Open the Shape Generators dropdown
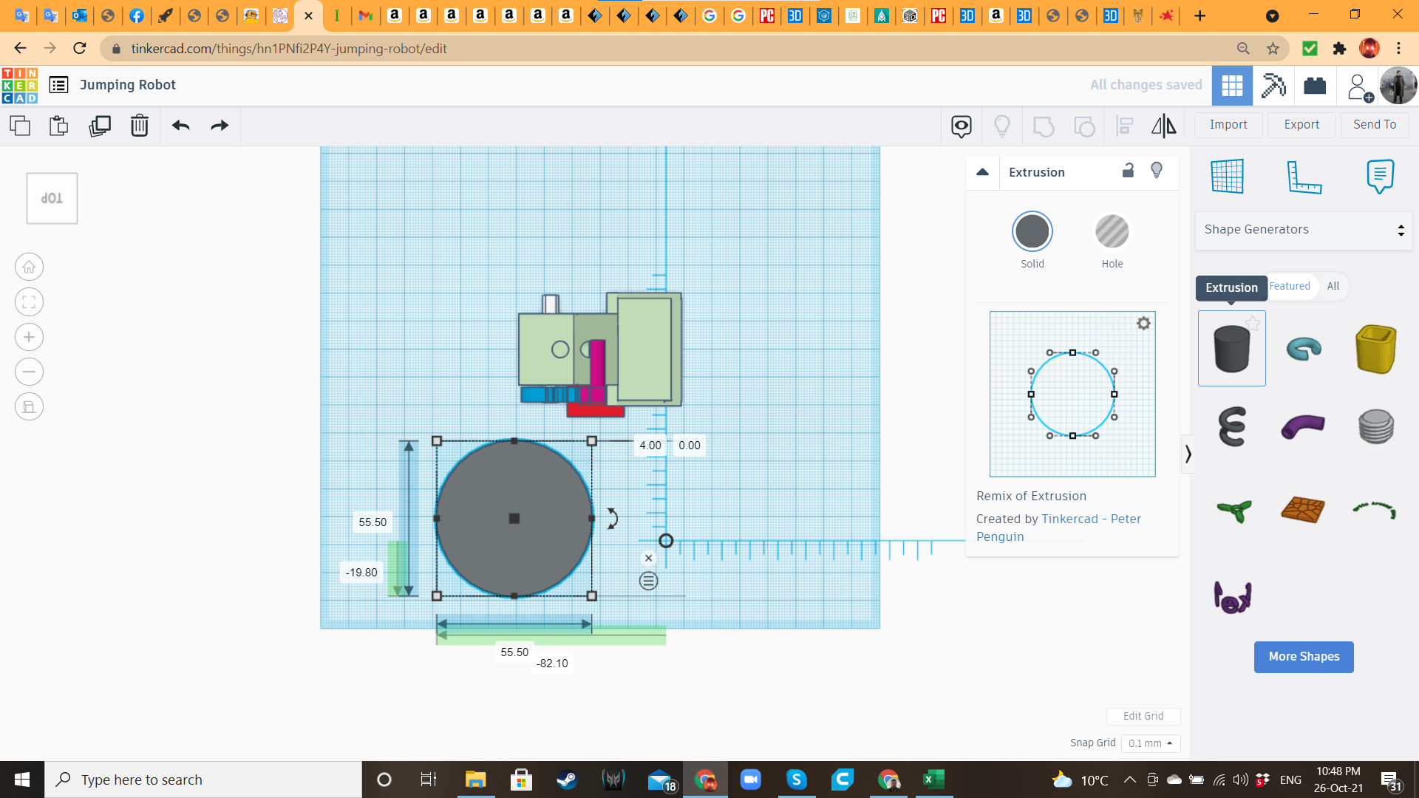Image resolution: width=1419 pixels, height=798 pixels. coord(1303,230)
